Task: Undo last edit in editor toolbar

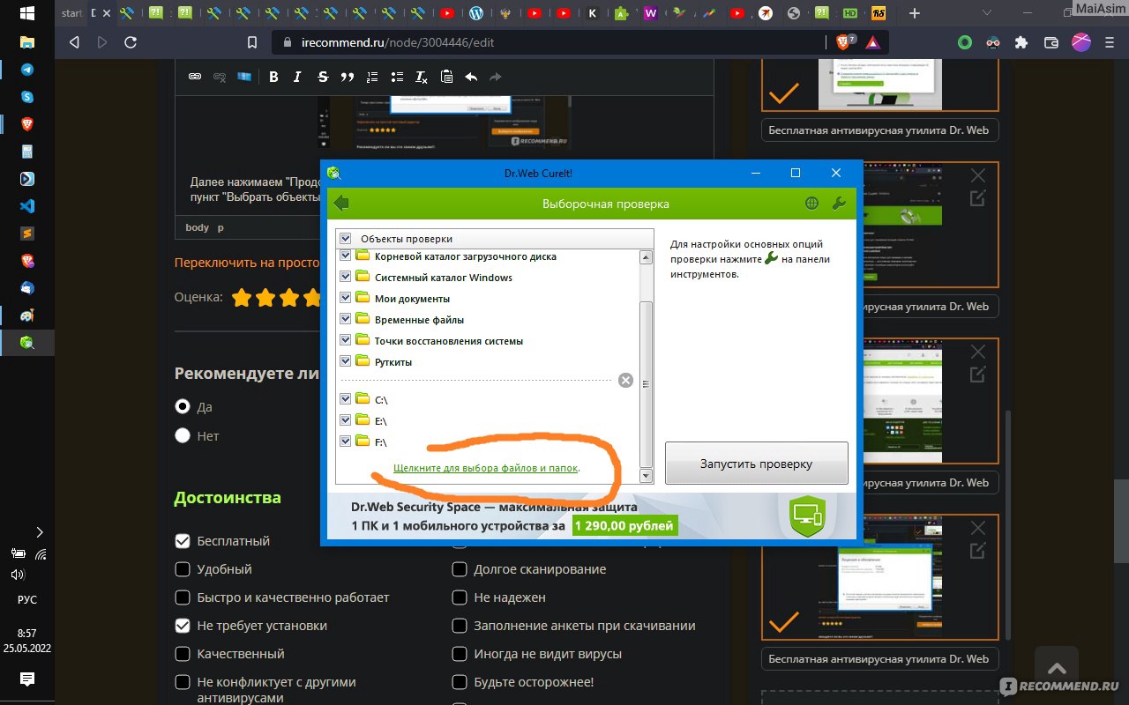Action: click(471, 77)
